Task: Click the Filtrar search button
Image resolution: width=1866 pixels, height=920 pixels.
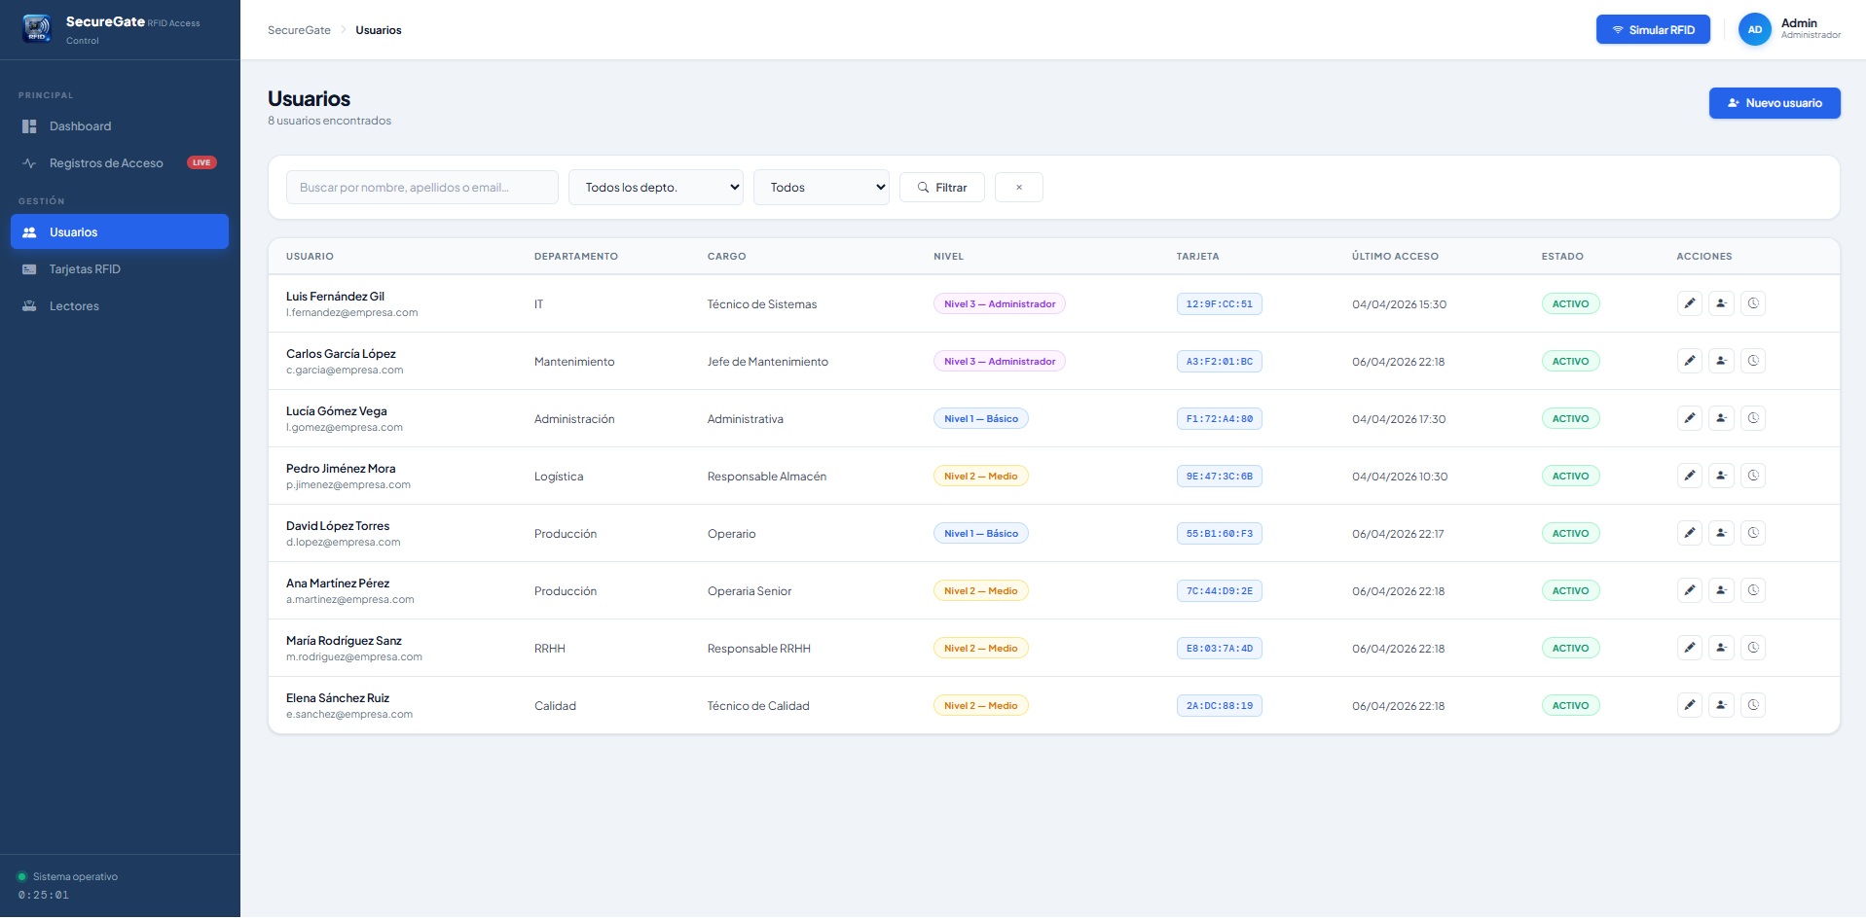Action: coord(941,188)
